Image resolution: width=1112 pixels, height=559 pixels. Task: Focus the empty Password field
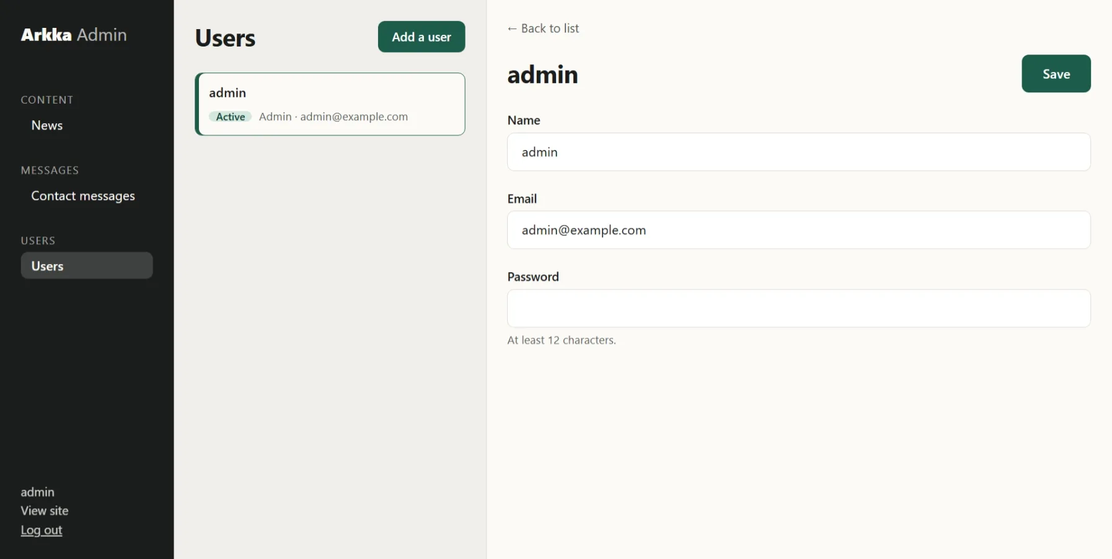[798, 308]
